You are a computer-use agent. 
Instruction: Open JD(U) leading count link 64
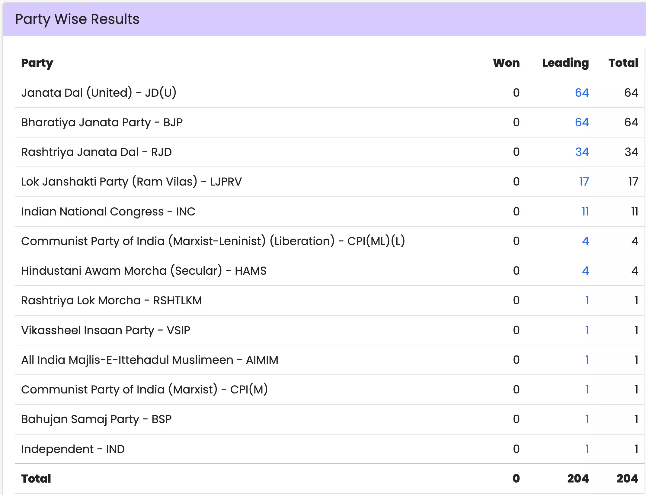click(582, 92)
